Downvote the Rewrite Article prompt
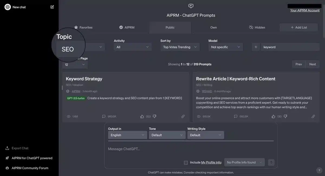This screenshot has width=325, height=176. tap(285, 116)
